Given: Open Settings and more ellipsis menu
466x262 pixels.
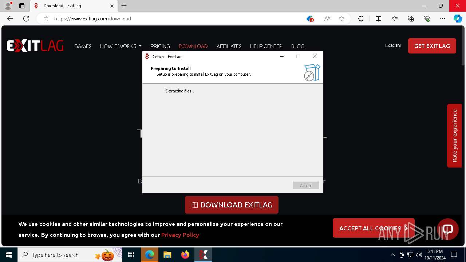Looking at the screenshot, I should 443,19.
